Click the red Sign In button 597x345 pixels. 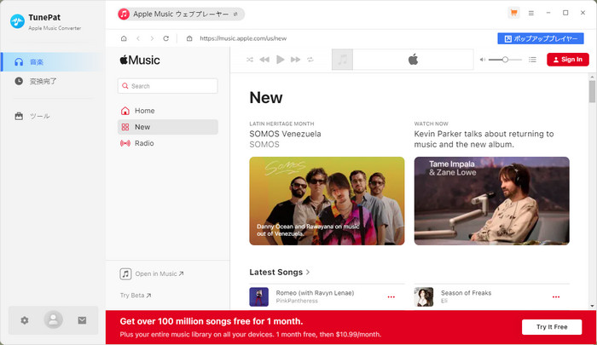point(567,60)
